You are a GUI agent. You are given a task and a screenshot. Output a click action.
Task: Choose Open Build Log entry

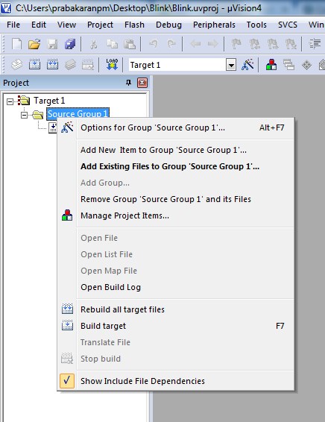(176, 287)
